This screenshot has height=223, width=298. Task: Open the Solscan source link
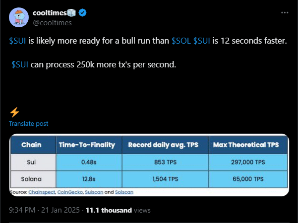tap(124, 192)
